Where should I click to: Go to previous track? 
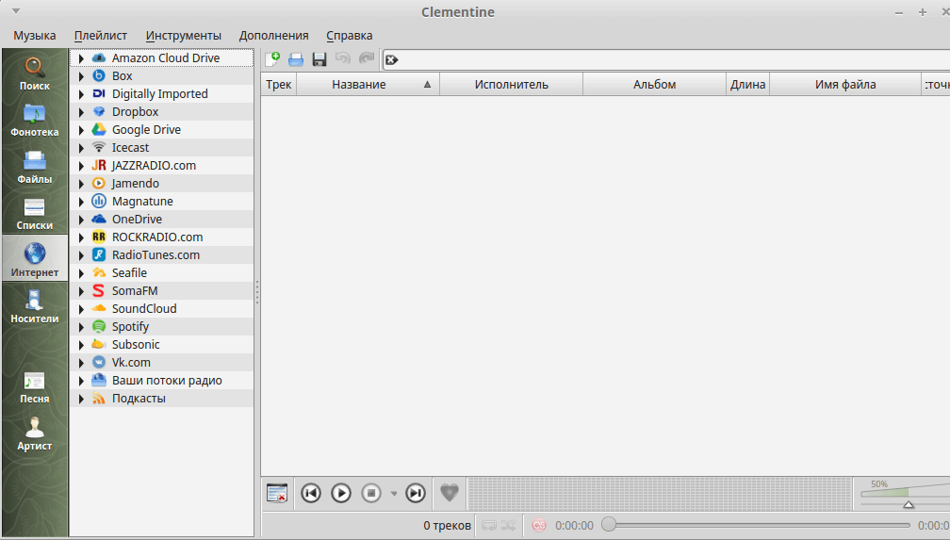[311, 493]
